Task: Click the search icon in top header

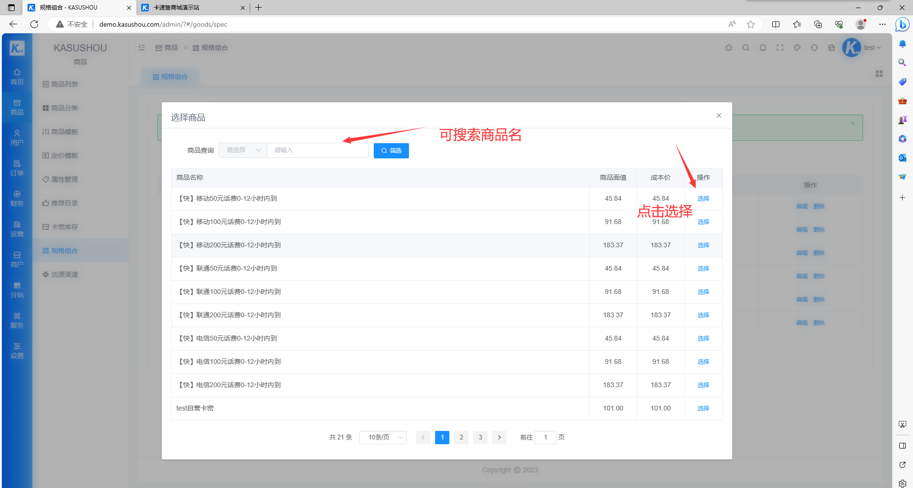Action: [x=746, y=48]
